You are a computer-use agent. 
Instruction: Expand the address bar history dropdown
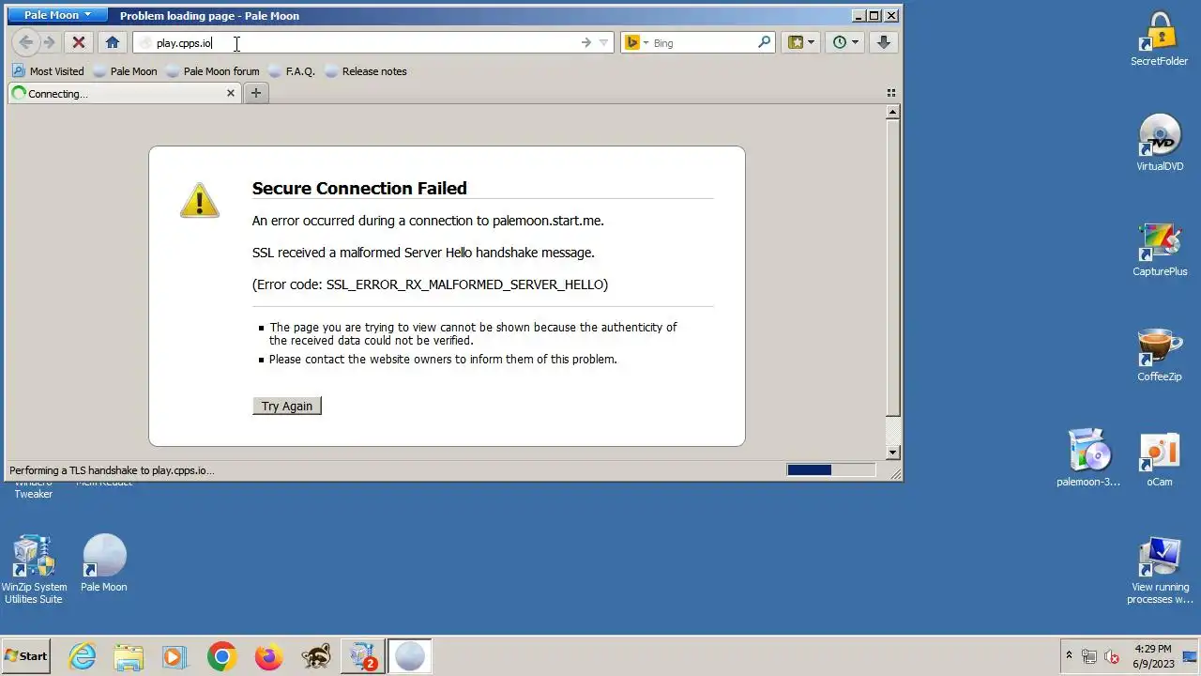point(604,42)
